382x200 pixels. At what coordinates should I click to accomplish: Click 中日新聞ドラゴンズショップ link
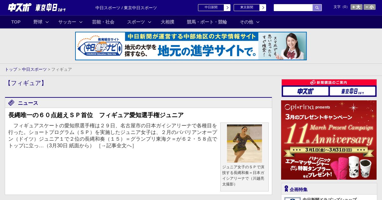329,199
